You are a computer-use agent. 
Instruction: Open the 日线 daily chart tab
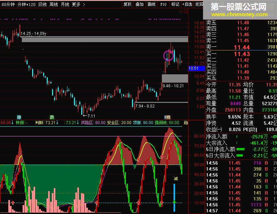42,4
